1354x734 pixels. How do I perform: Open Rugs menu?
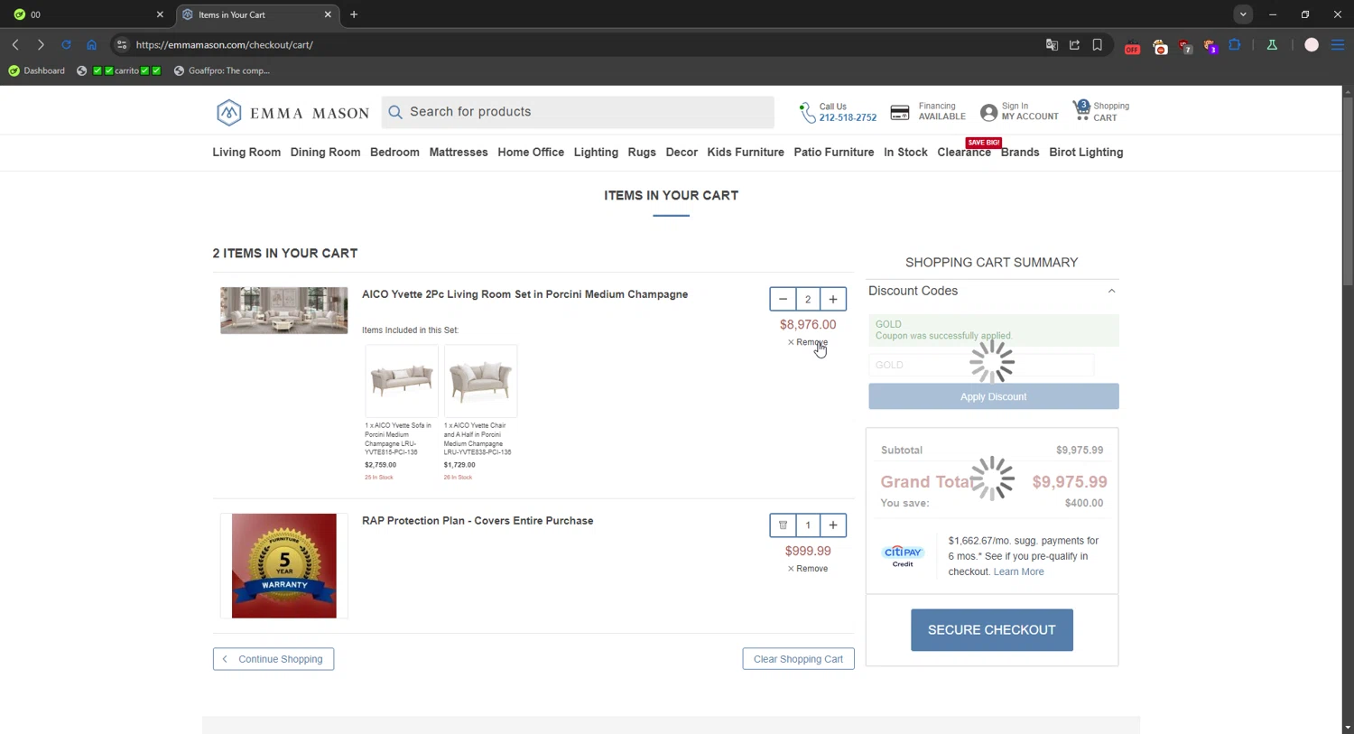[642, 152]
